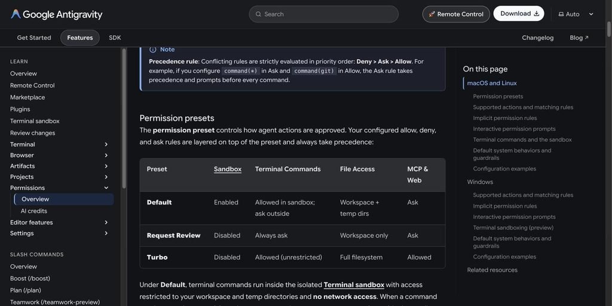The height and width of the screenshot is (306, 612).
Task: Click the Request Review preset cell
Action: 173,236
